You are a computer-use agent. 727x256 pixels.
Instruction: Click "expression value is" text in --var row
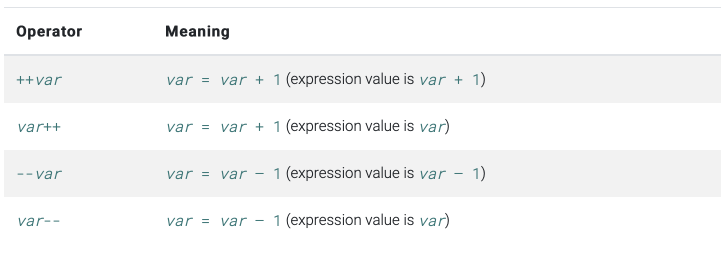pyautogui.click(x=352, y=173)
